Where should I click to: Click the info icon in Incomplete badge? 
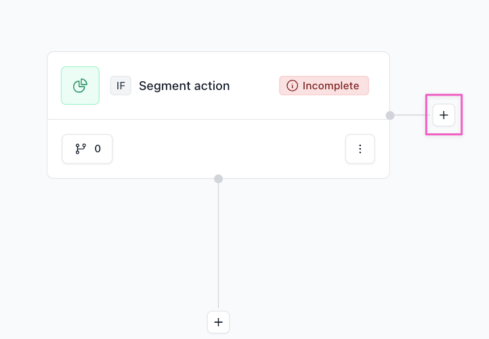point(293,86)
